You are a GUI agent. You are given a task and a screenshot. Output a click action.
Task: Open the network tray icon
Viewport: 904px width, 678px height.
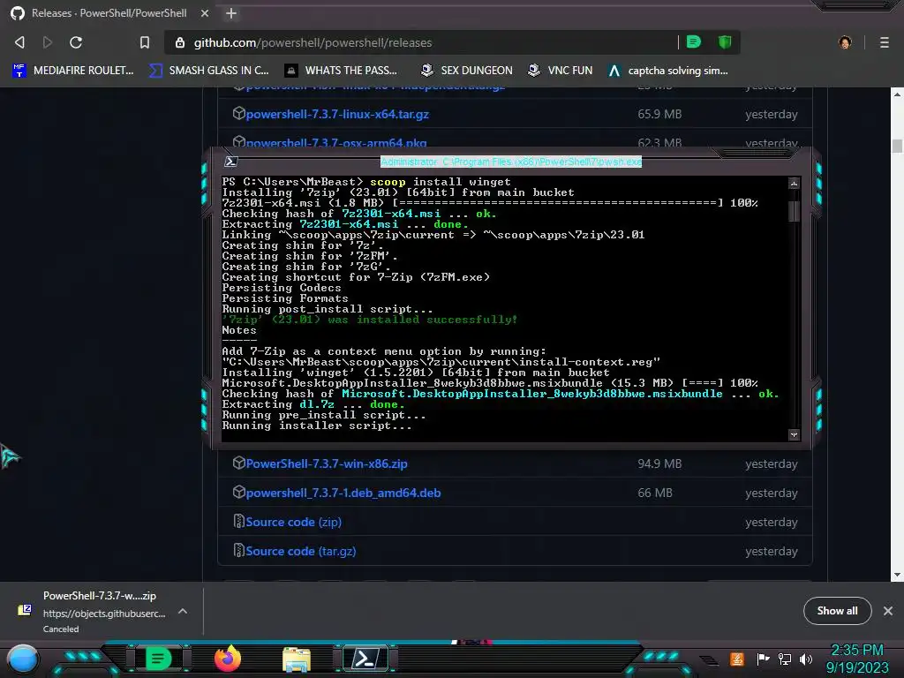[x=785, y=659]
